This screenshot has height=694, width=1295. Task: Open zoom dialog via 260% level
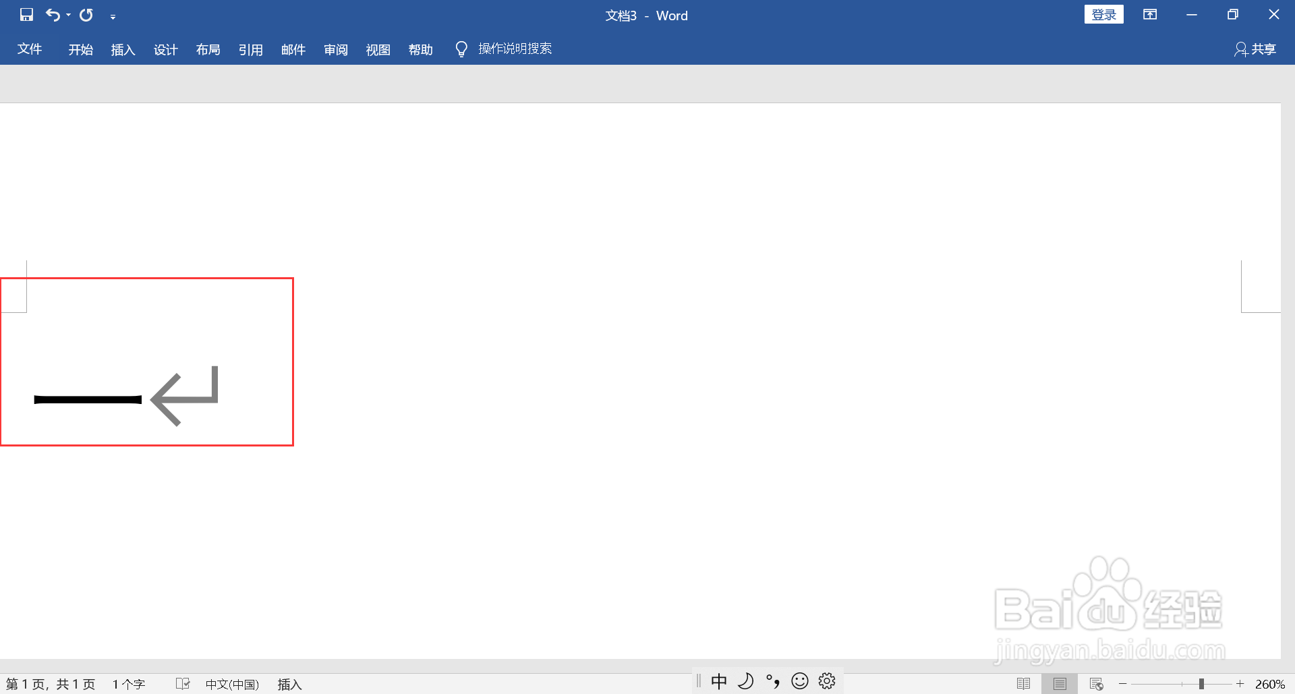pos(1270,684)
